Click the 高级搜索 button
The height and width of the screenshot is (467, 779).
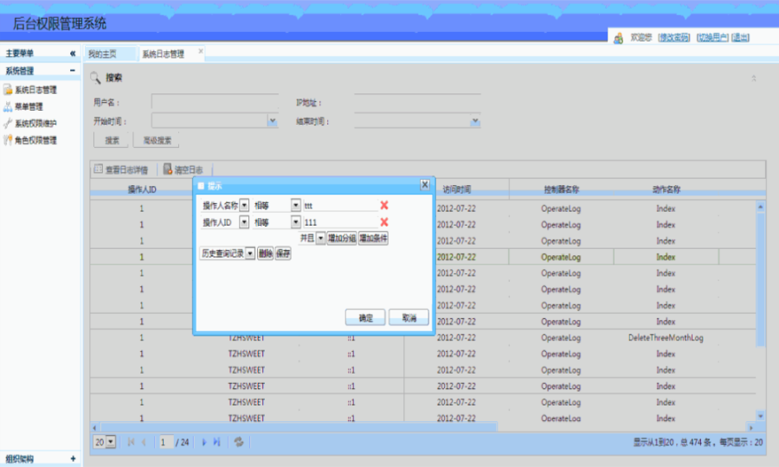pos(157,140)
